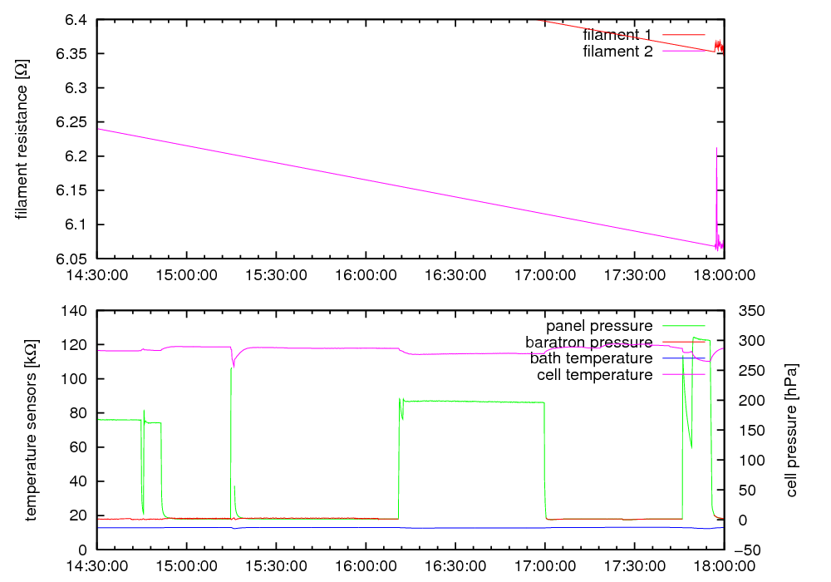Image resolution: width=831 pixels, height=582 pixels.
Task: Click the 17:30:00 tick on the lower plot
Action: coord(635,565)
